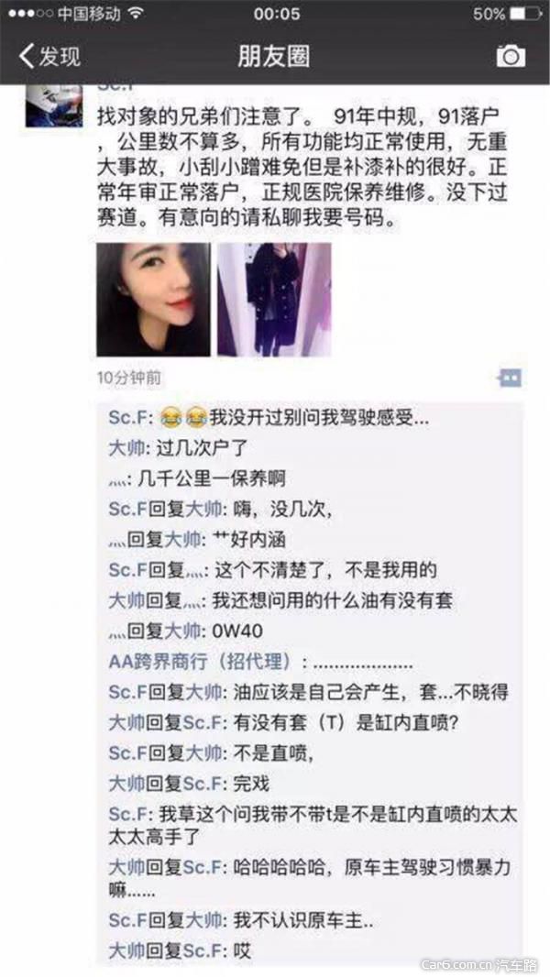Tap the laughing emoji in first comment
Screen dimensions: 550x977
[183, 417]
